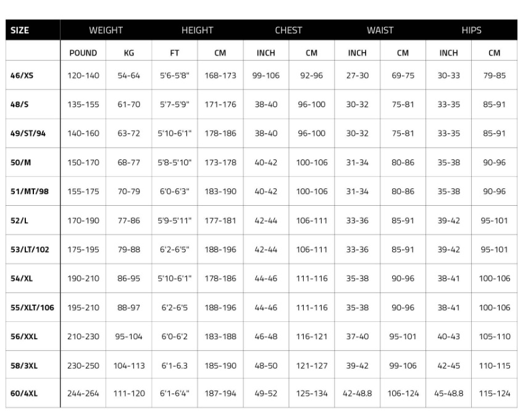
Task: Click the 55/XLT/106 row label
Action: (x=32, y=308)
